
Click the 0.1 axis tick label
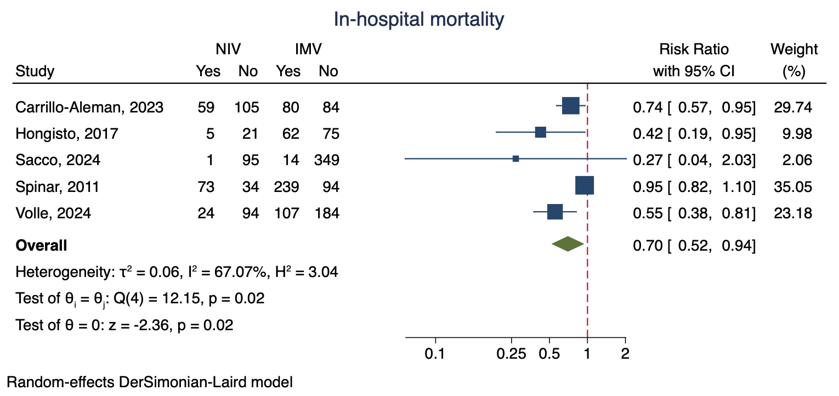[435, 354]
